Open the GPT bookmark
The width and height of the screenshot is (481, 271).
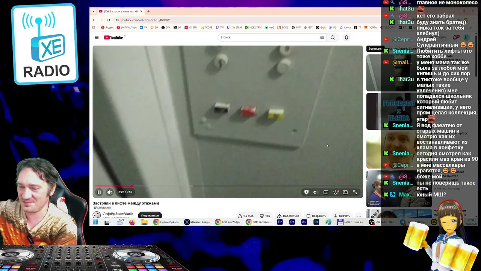(x=308, y=27)
